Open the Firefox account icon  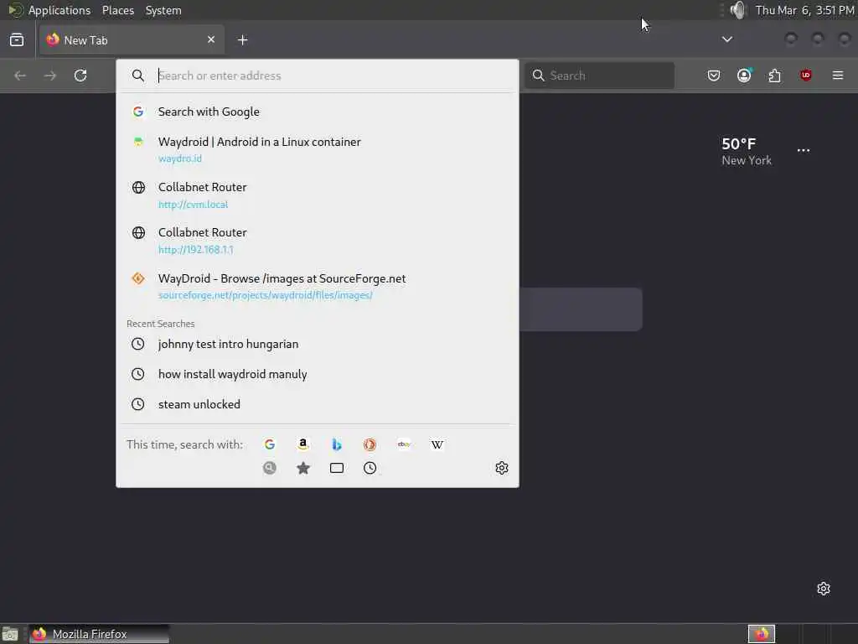[744, 75]
